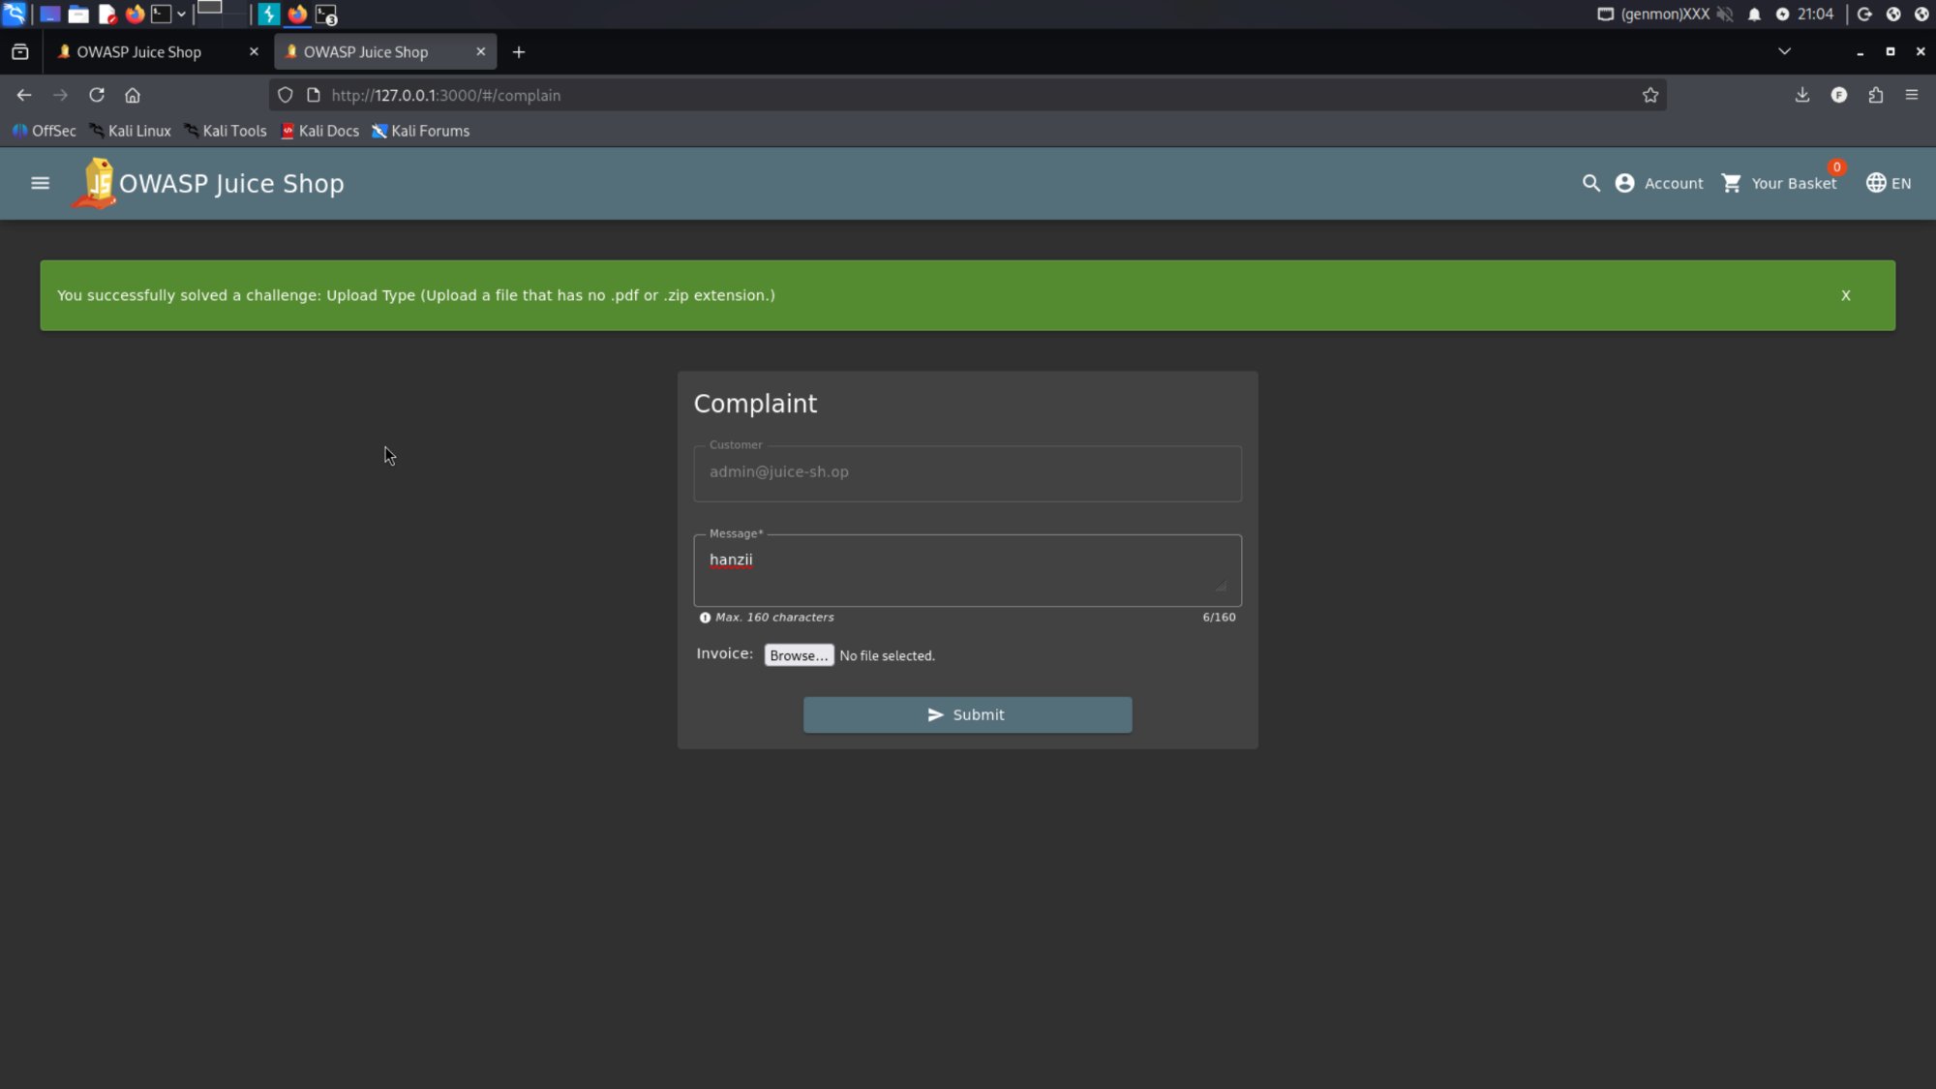Show site information page icon
This screenshot has width=1936, height=1089.
[313, 95]
